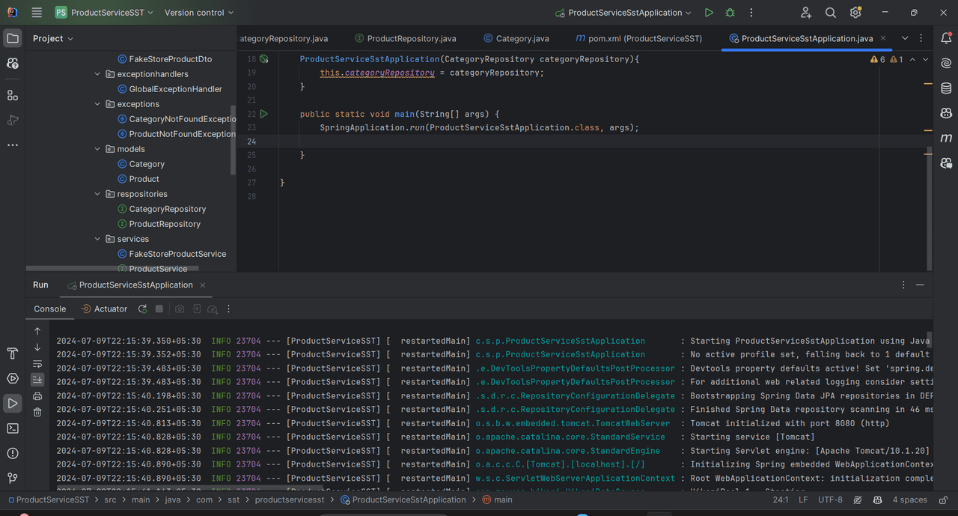
Task: Clear console output with trash icon
Action: coord(37,412)
